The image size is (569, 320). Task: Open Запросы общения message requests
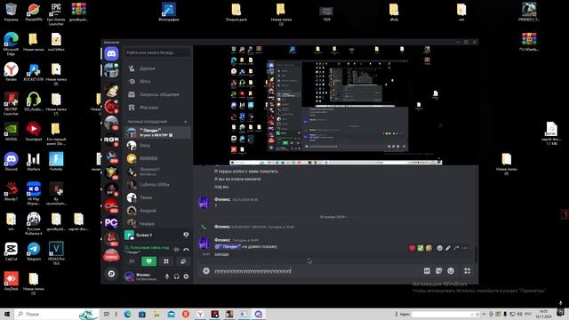coord(158,94)
